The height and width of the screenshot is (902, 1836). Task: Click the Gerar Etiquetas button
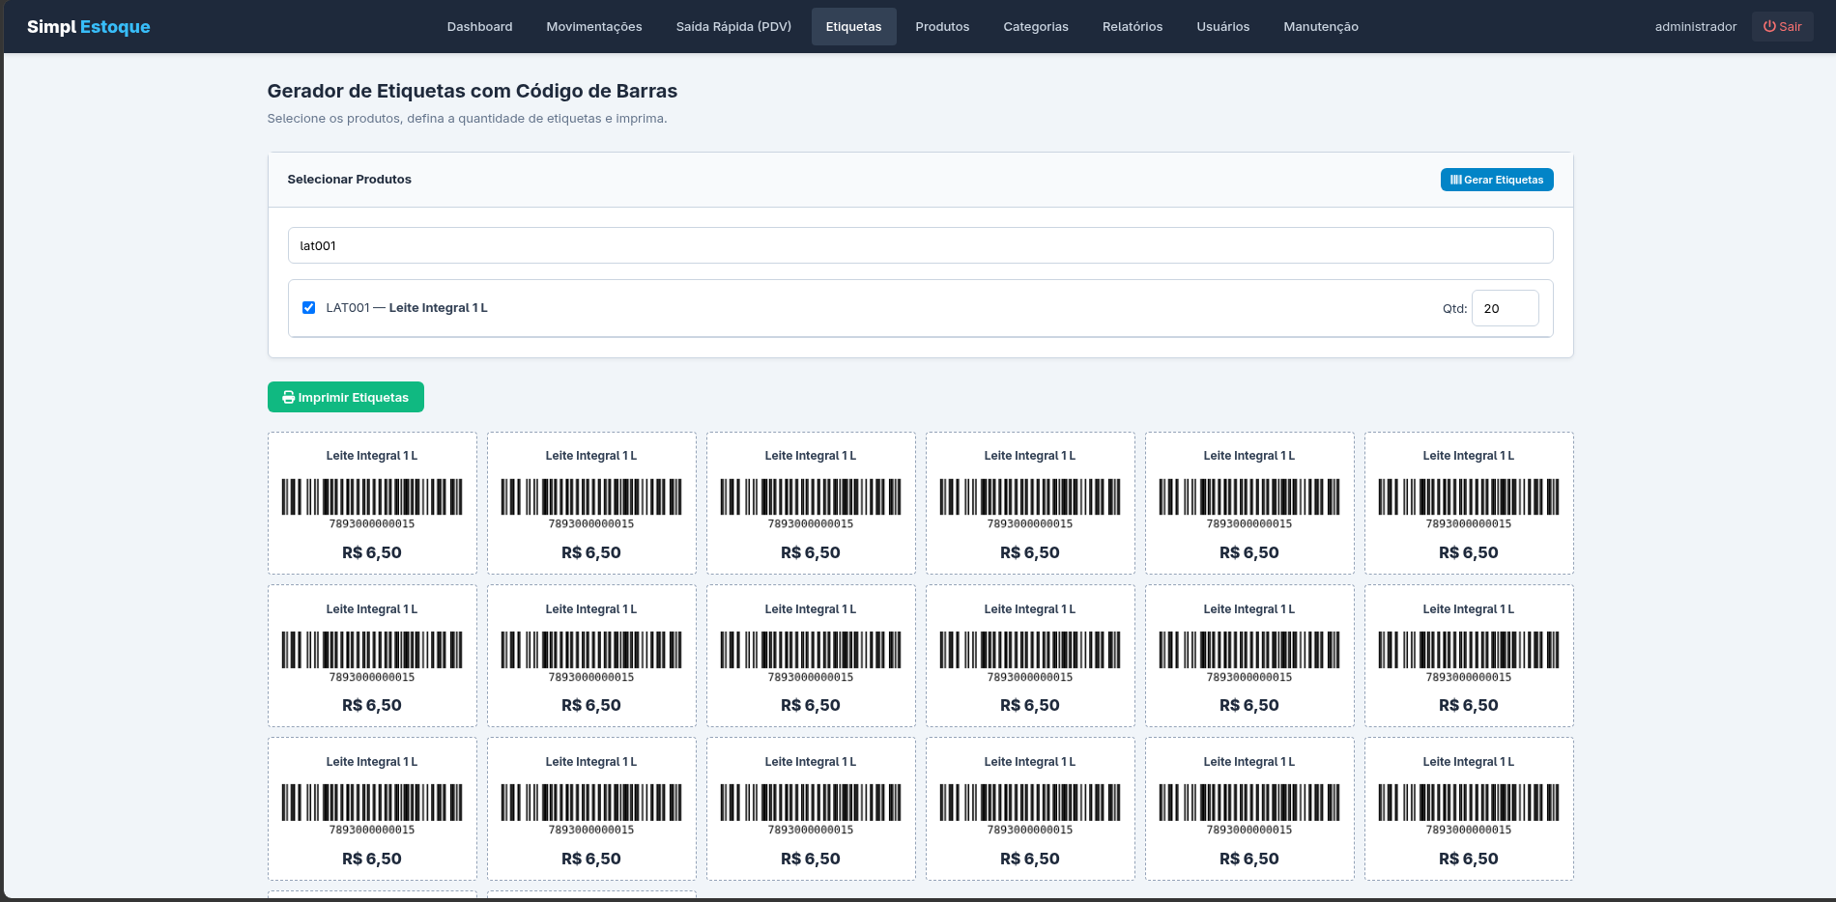(1497, 180)
